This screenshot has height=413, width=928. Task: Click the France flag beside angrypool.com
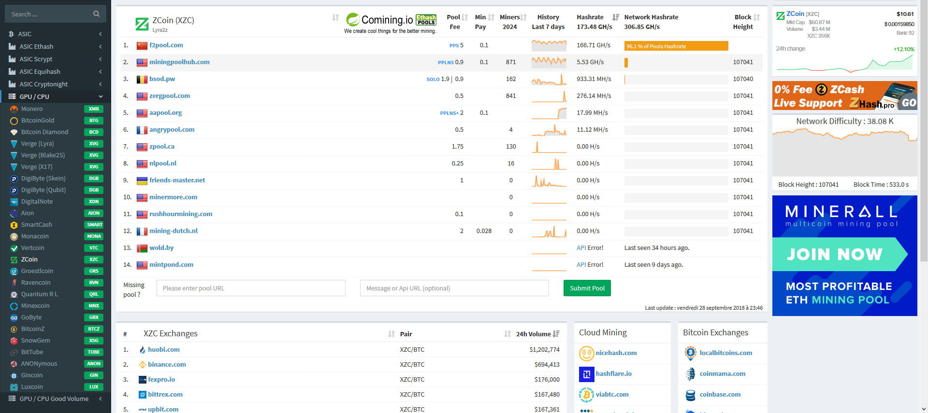(x=142, y=130)
